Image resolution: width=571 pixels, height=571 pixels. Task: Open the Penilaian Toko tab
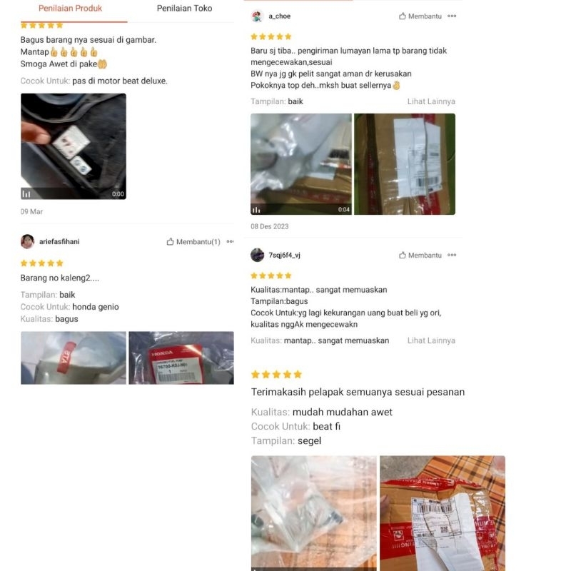click(184, 9)
